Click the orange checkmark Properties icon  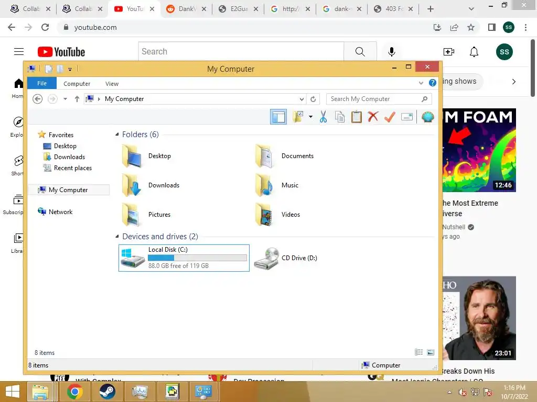point(390,117)
